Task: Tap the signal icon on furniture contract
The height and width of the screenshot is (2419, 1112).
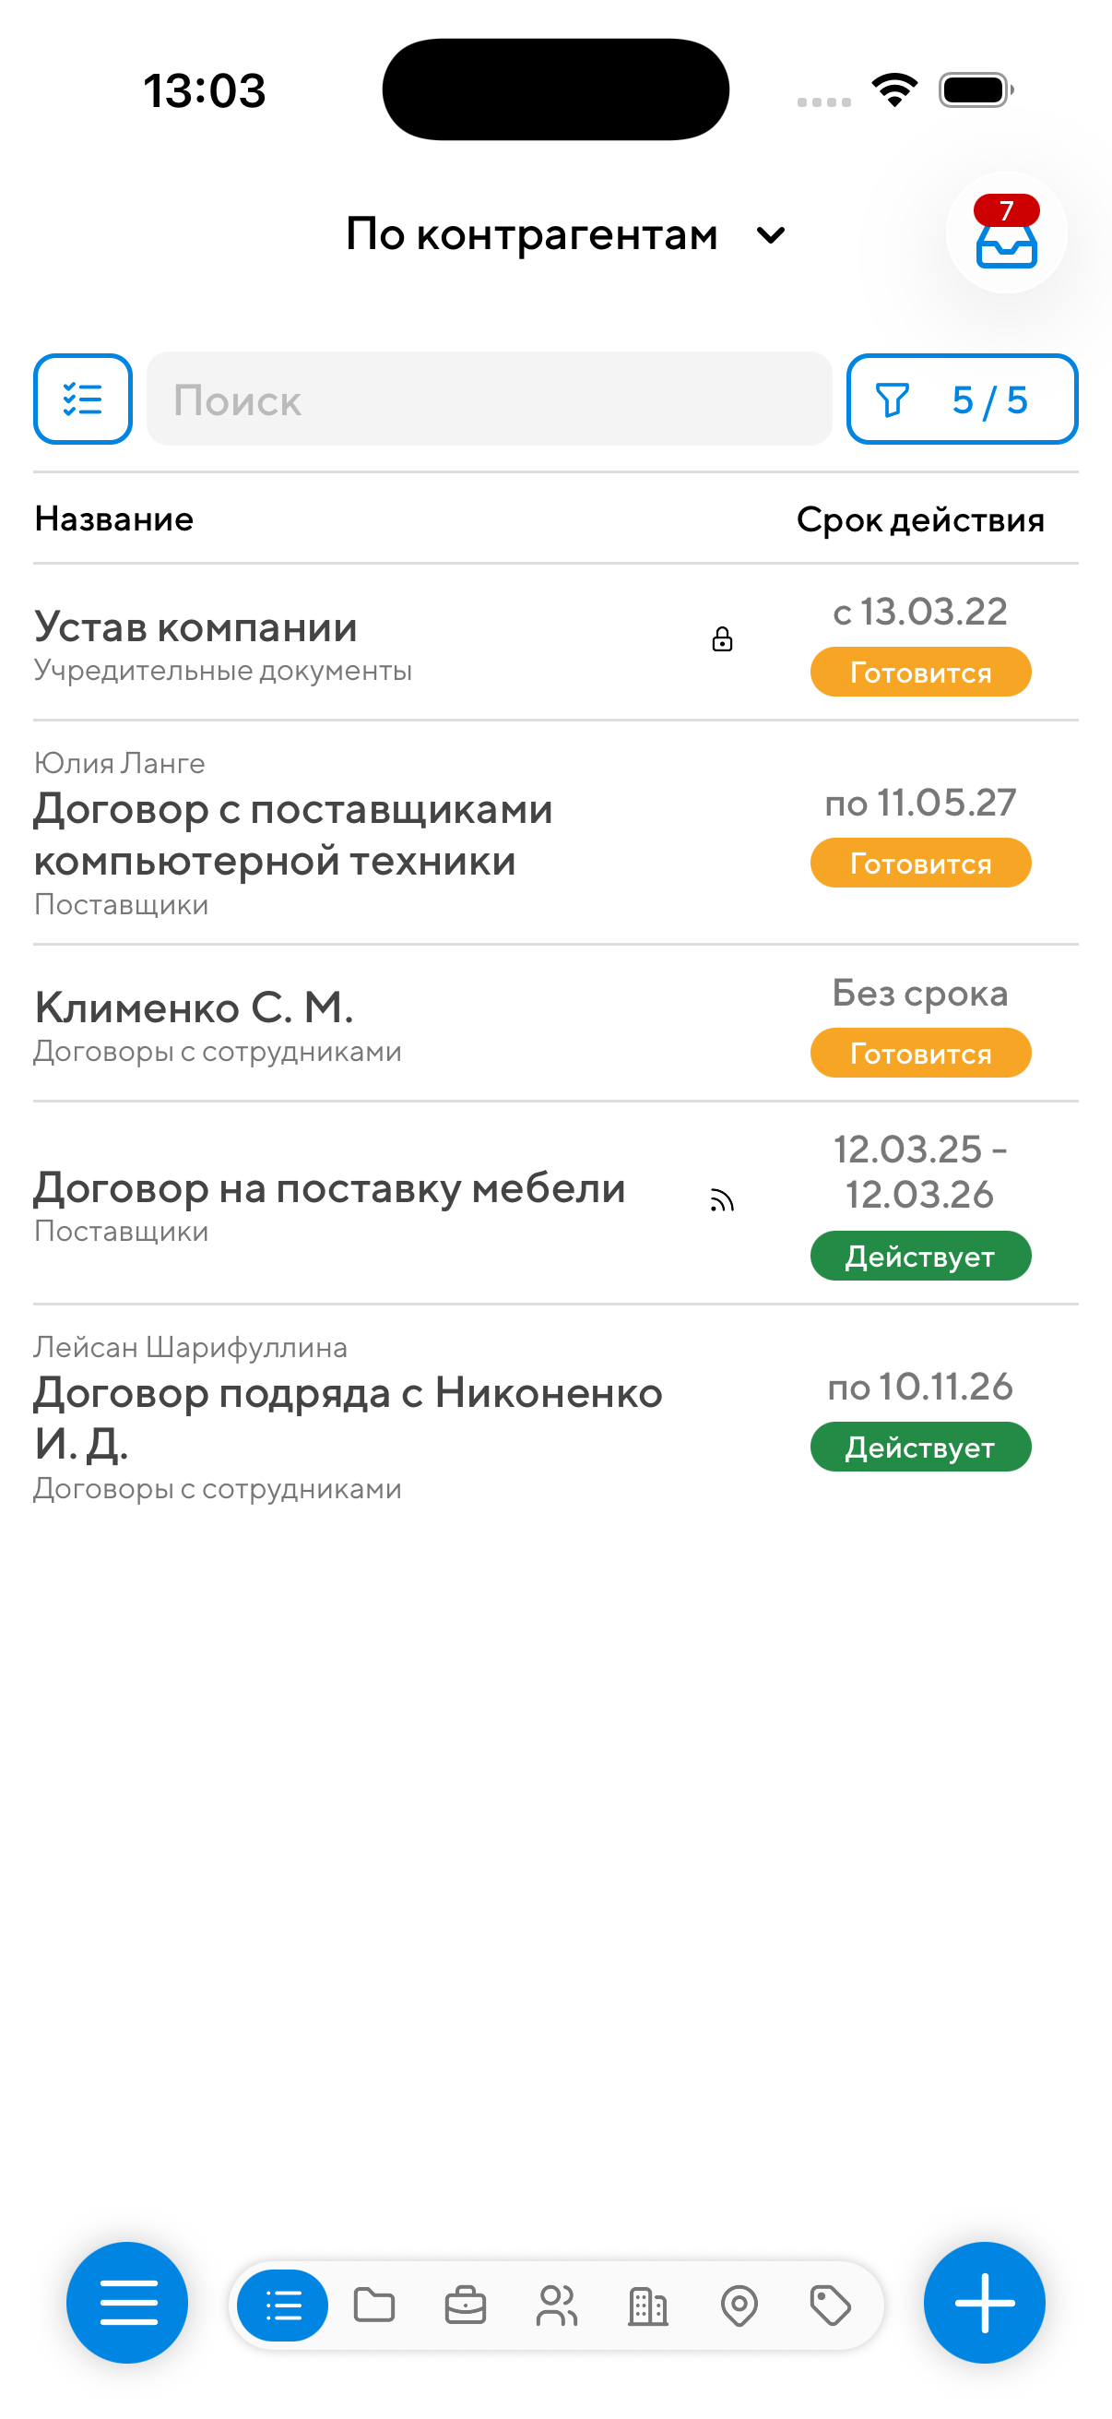Action: (722, 1200)
